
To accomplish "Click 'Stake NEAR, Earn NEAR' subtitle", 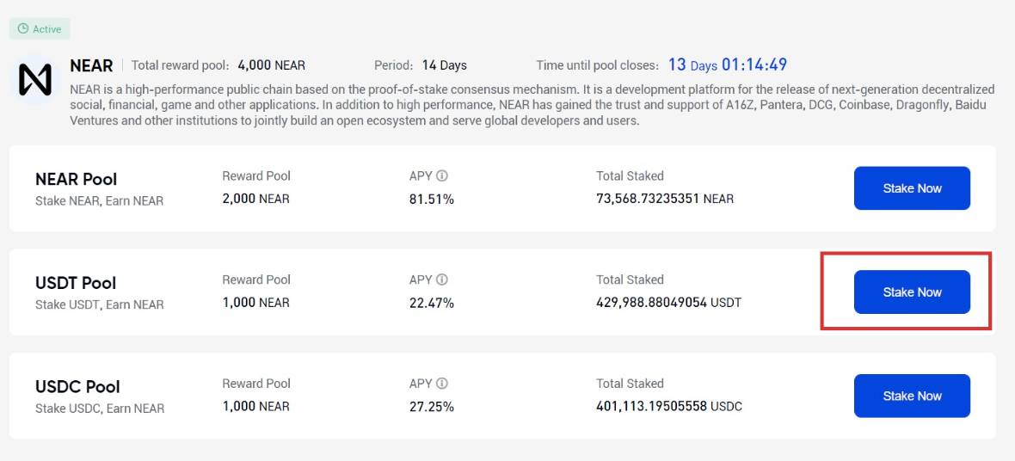I will [x=99, y=201].
